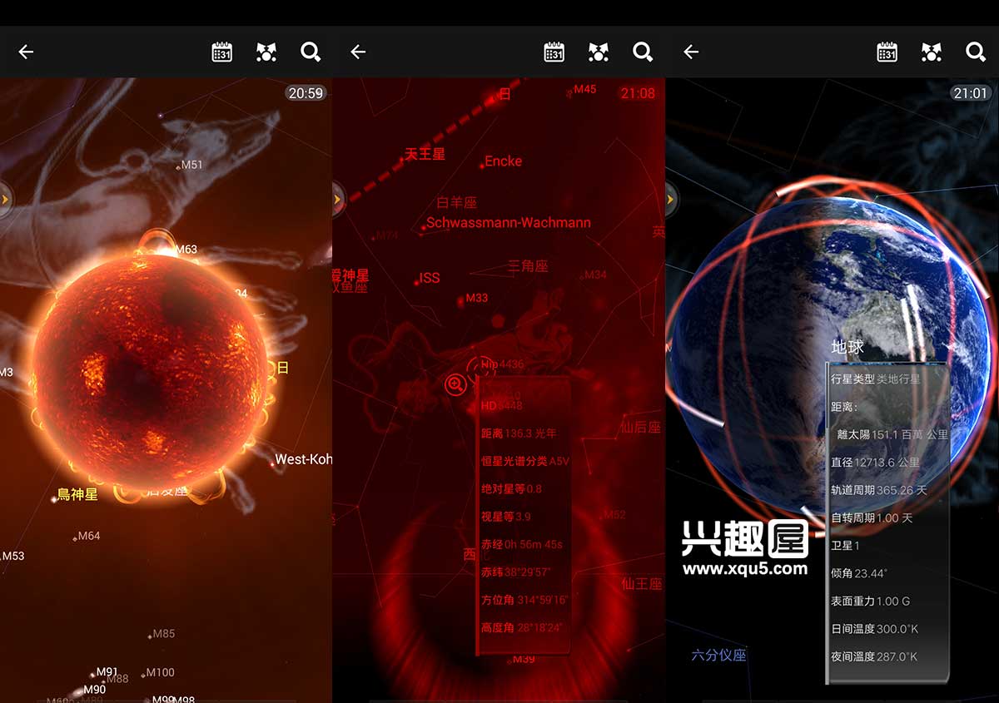The image size is (999, 703).
Task: Expand the side panel arrow in the Sun screenshot
Action: pyautogui.click(x=6, y=199)
